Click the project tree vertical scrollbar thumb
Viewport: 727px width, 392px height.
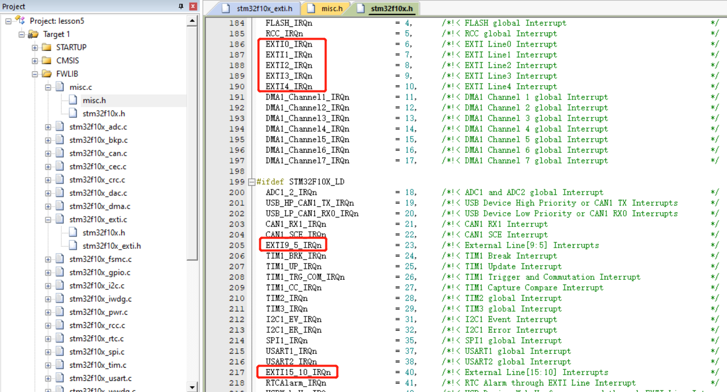point(193,143)
